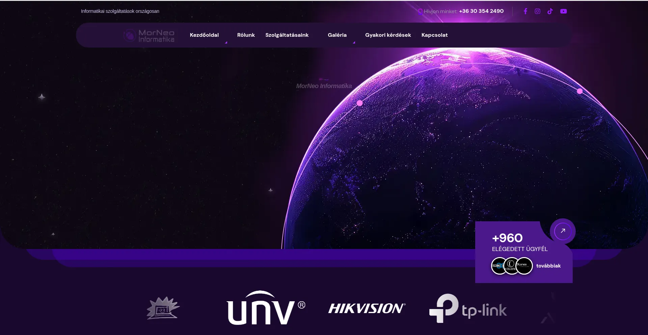
Task: Navigate to the Kapcsolat page
Action: [434, 35]
